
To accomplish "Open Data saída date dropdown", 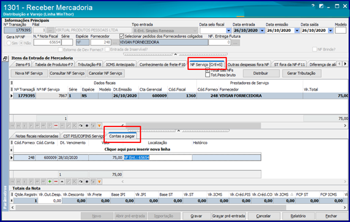I will tap(330, 31).
